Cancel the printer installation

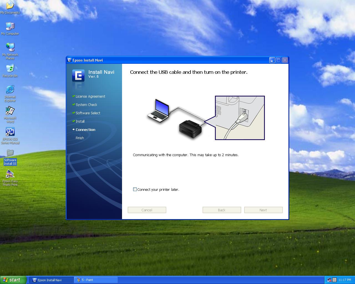(x=147, y=210)
